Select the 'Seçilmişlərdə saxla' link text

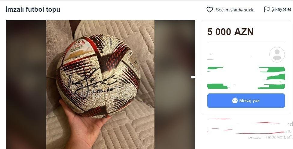pos(235,10)
